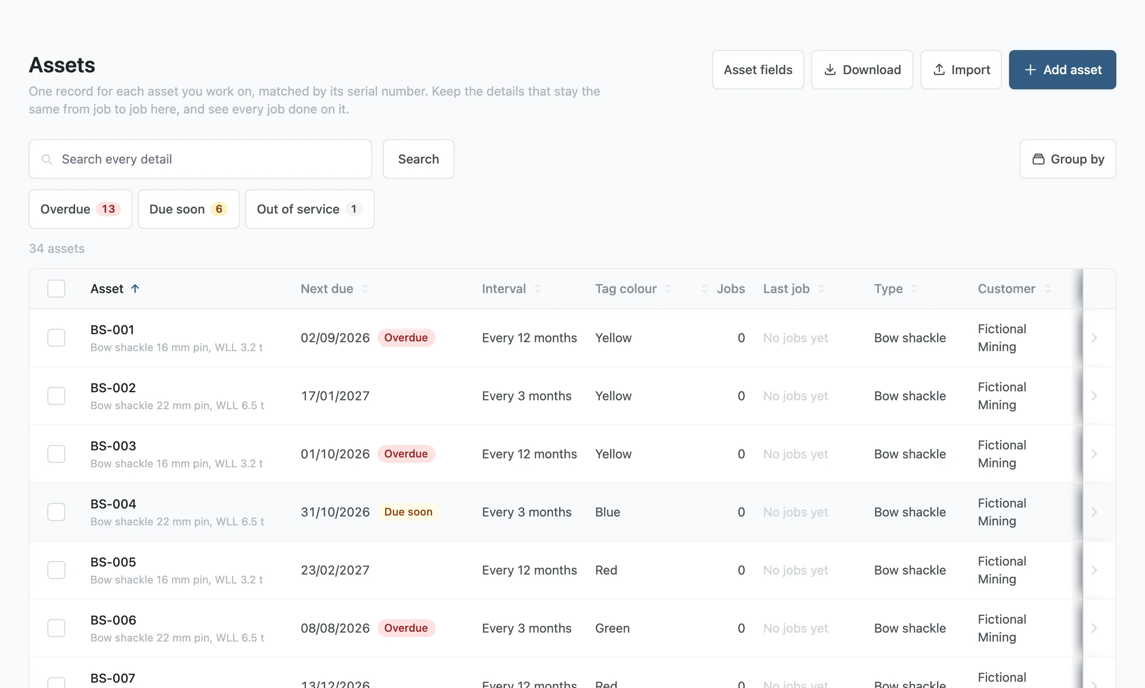Sort by Type column arrows
1145x688 pixels.
(x=914, y=289)
